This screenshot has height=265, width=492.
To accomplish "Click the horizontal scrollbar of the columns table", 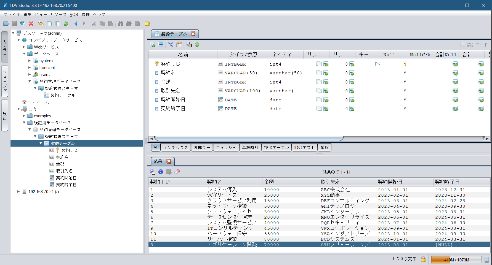I will pos(249,138).
